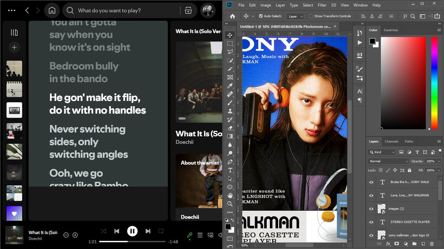Hide the 'Love, Live,...NY WALKMAN' layer
This screenshot has height=249, width=444.
[371, 195]
